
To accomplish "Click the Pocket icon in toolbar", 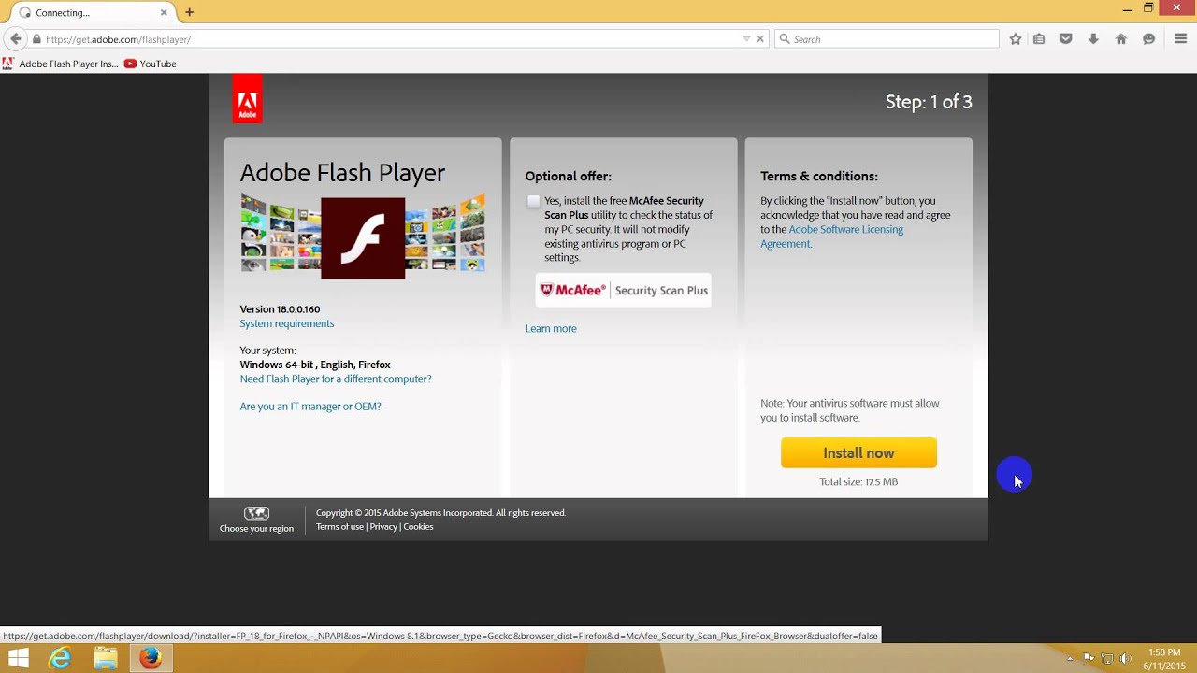I will (1065, 39).
